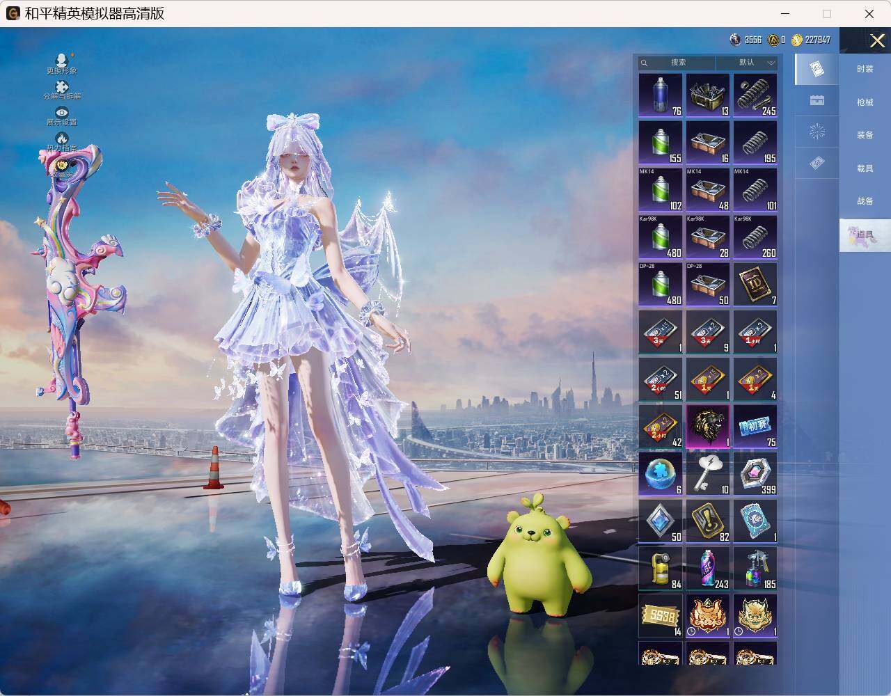
Task: Select the DP-28 parts tray item
Action: 708,284
